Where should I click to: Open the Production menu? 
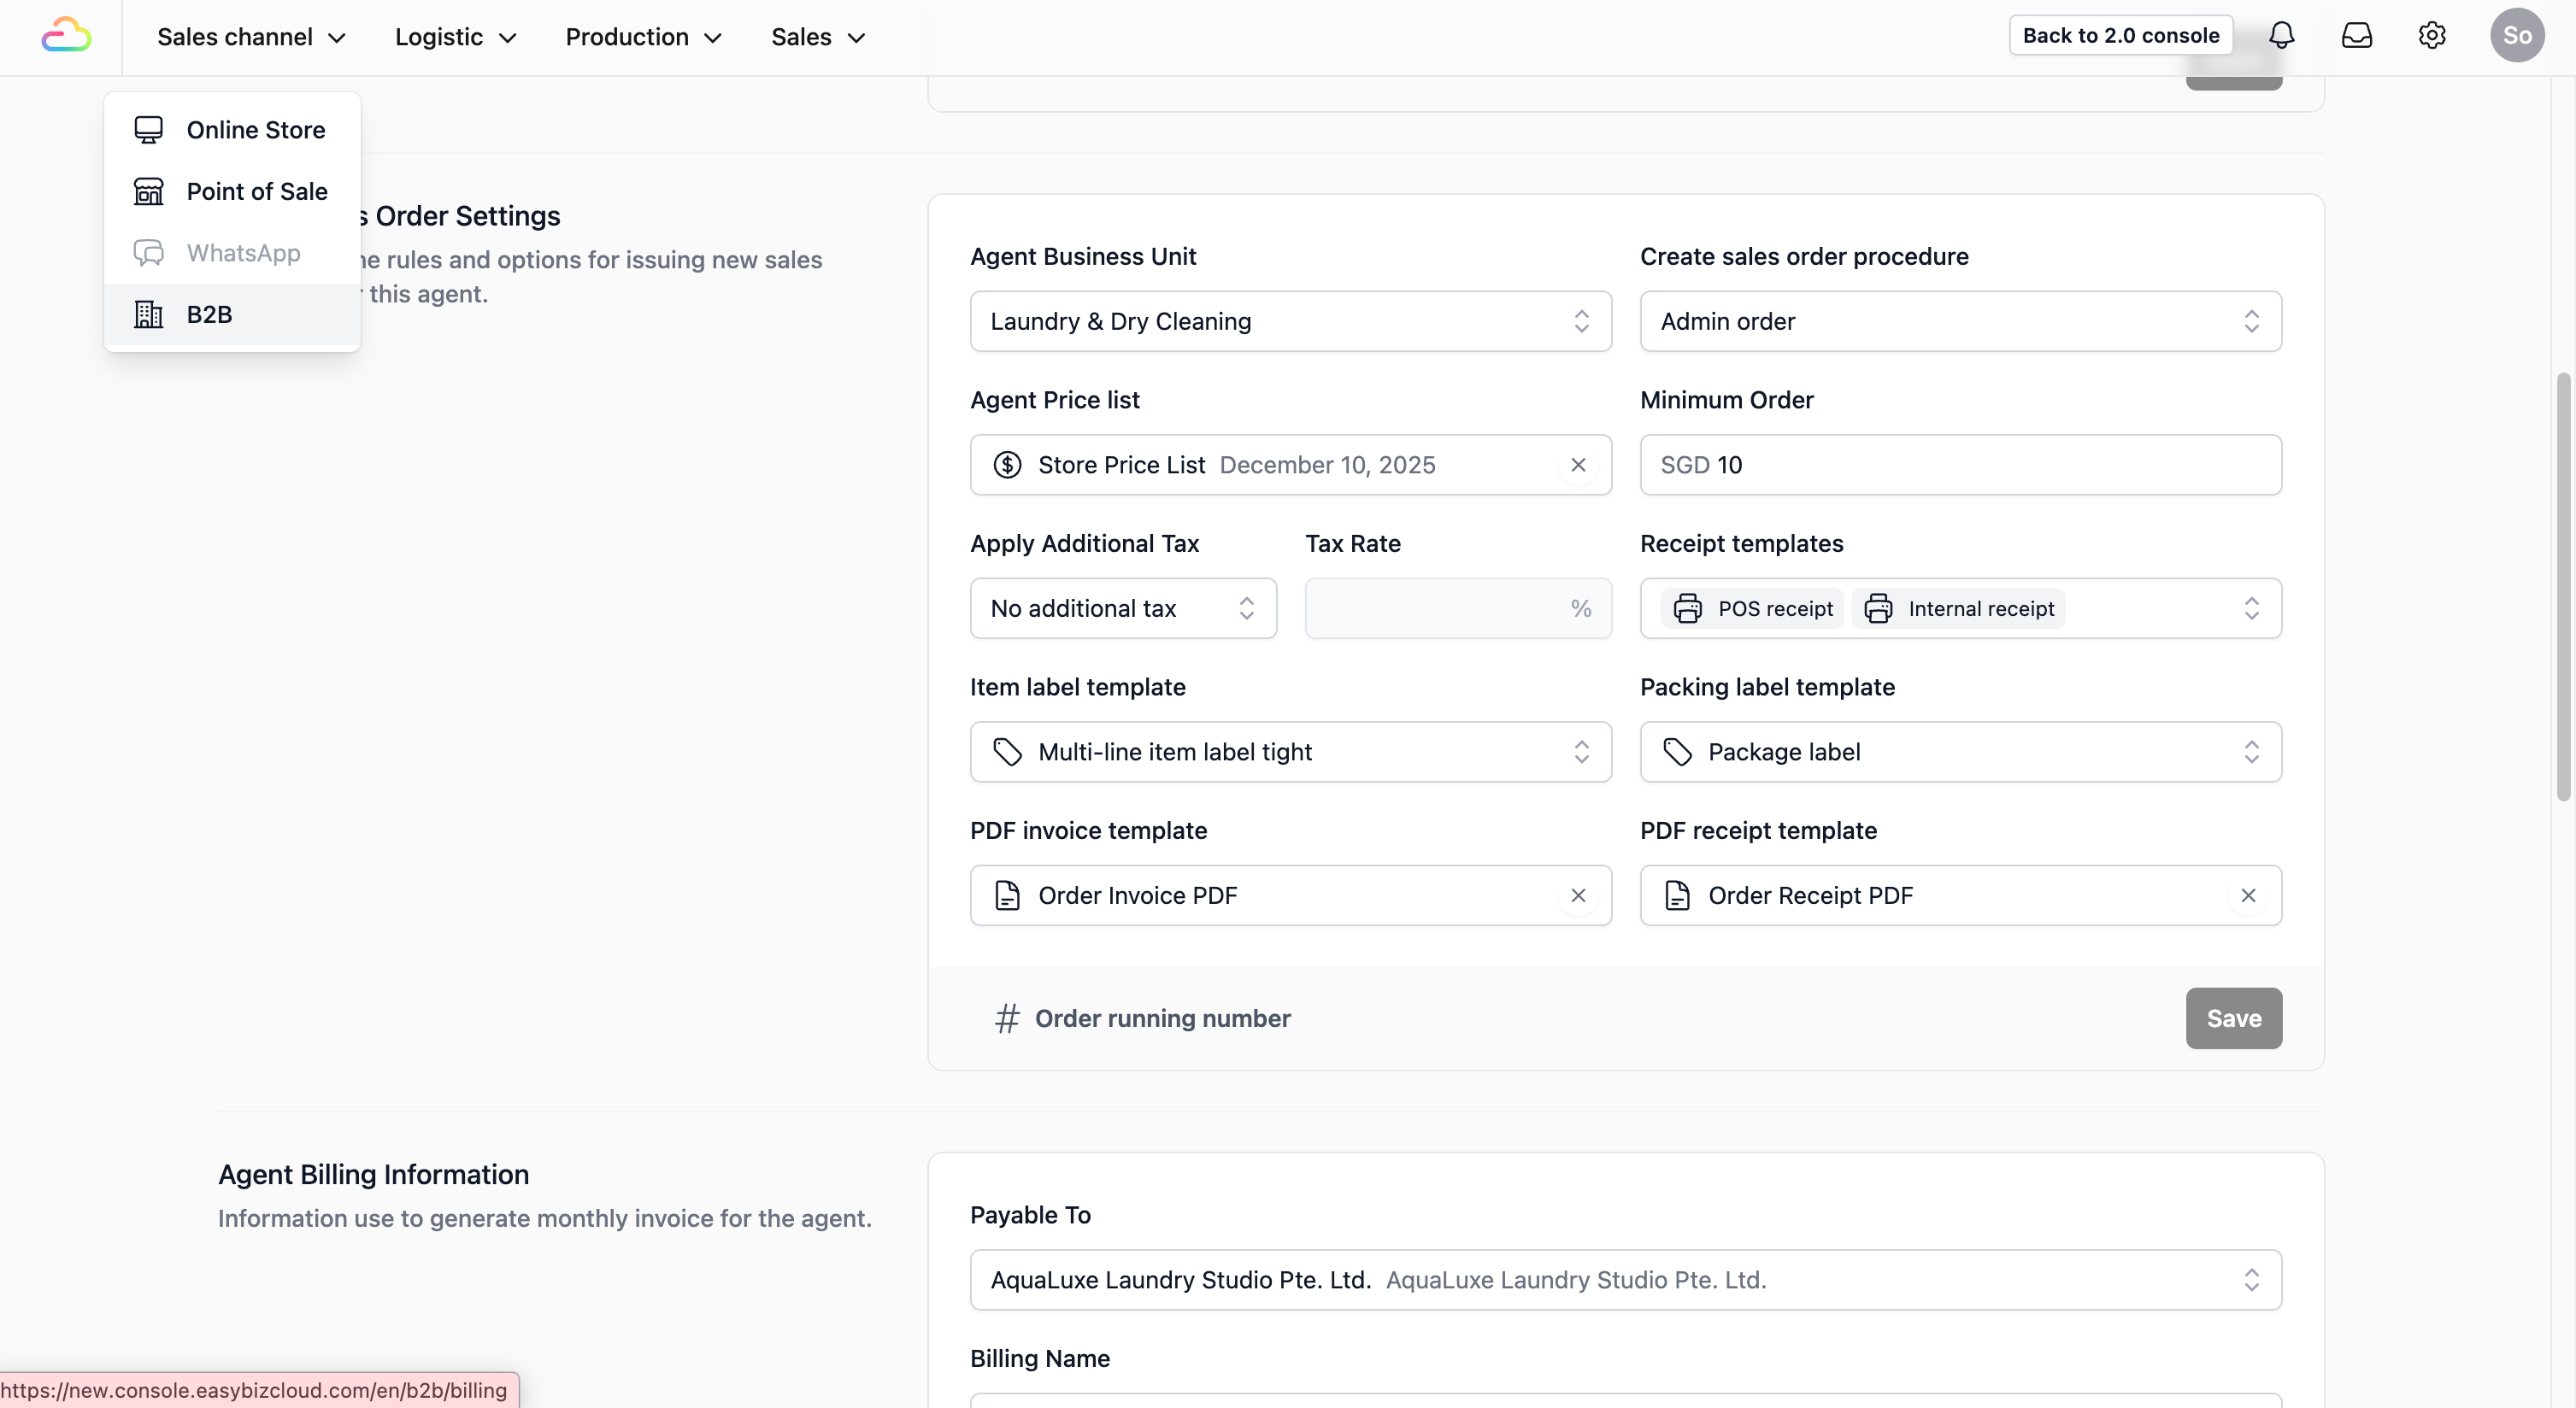[643, 37]
